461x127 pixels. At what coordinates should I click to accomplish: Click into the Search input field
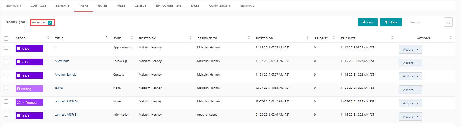pyautogui.click(x=425, y=22)
